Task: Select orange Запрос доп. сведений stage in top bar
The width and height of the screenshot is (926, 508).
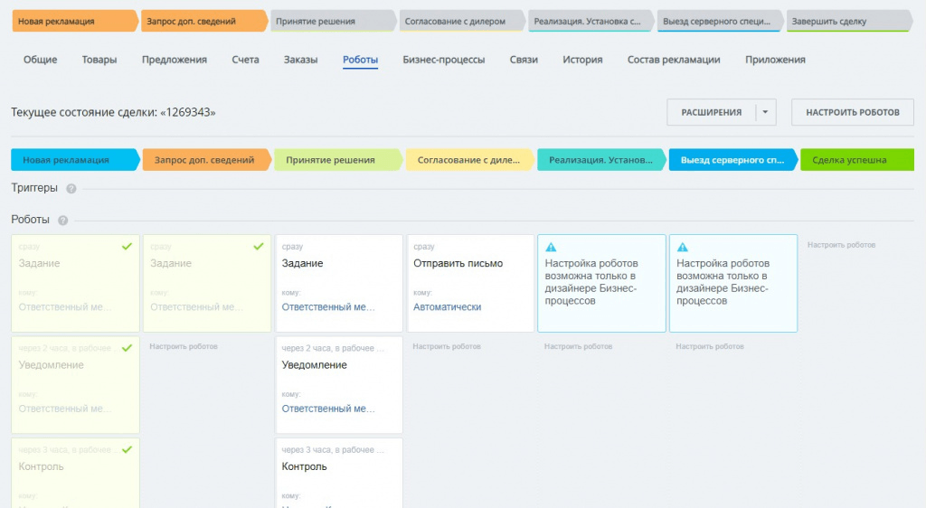Action: pos(203,21)
